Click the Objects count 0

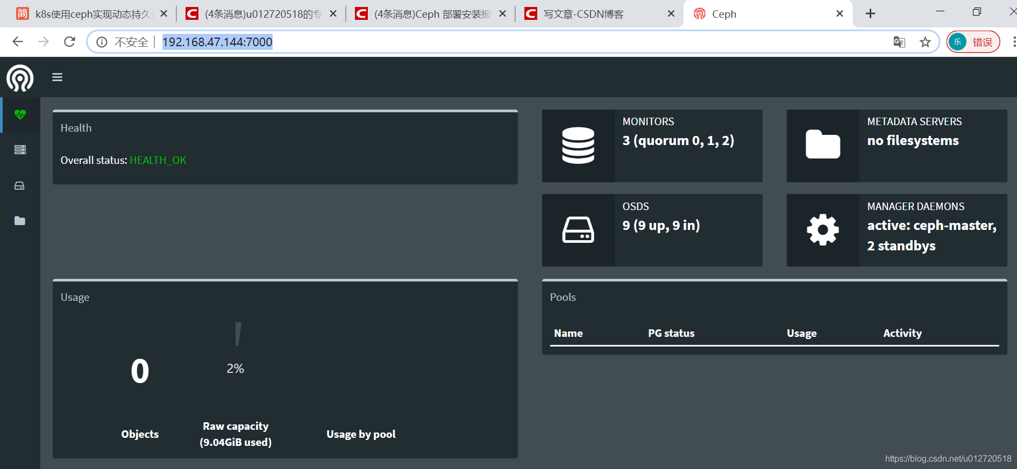(140, 371)
